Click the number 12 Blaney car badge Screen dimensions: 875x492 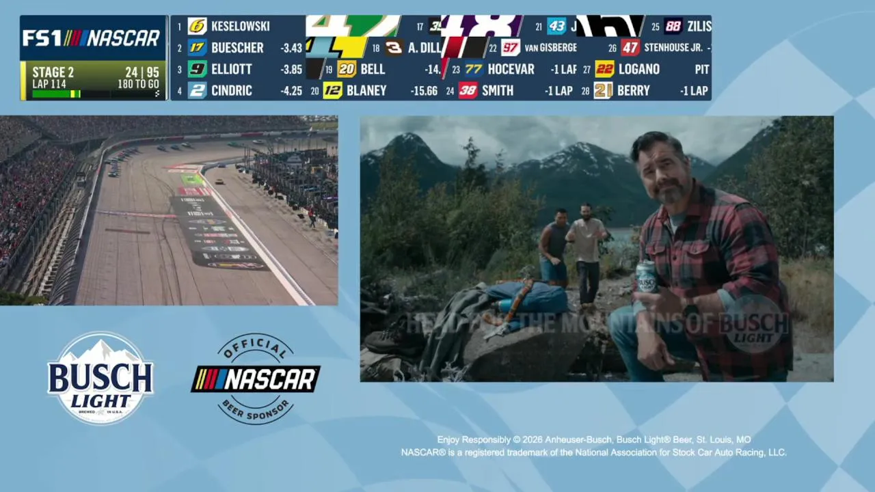[333, 90]
